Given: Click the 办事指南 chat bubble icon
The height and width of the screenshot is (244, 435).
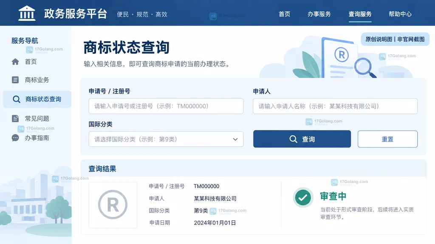Looking at the screenshot, I should tap(15, 138).
